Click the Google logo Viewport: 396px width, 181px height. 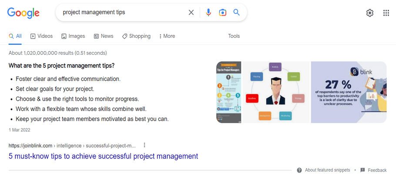coord(23,13)
